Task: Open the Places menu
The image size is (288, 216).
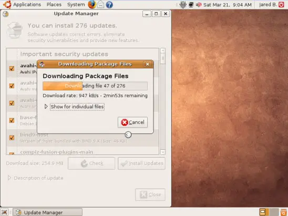Action: (x=54, y=5)
